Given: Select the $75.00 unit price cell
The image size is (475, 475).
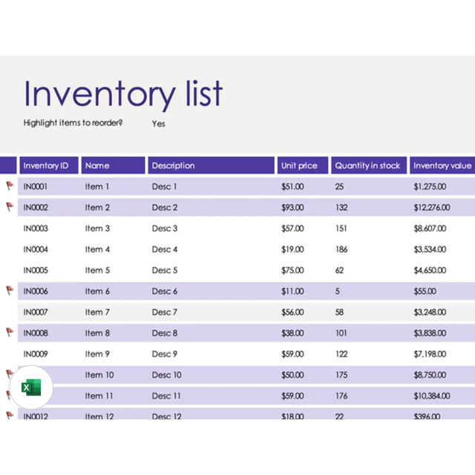Looking at the screenshot, I should (x=292, y=270).
